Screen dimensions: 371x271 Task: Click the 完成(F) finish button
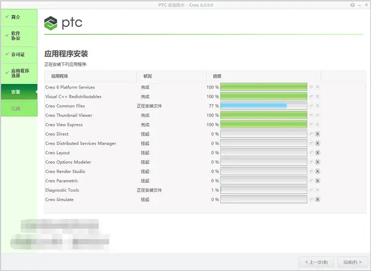click(352, 262)
